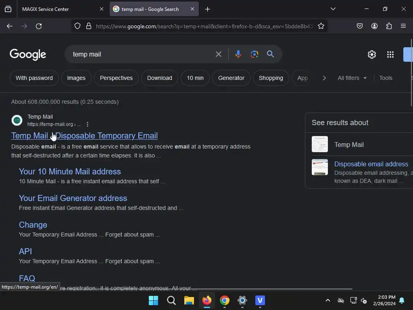Switch to MAGIX Service Center tab

tap(61, 9)
